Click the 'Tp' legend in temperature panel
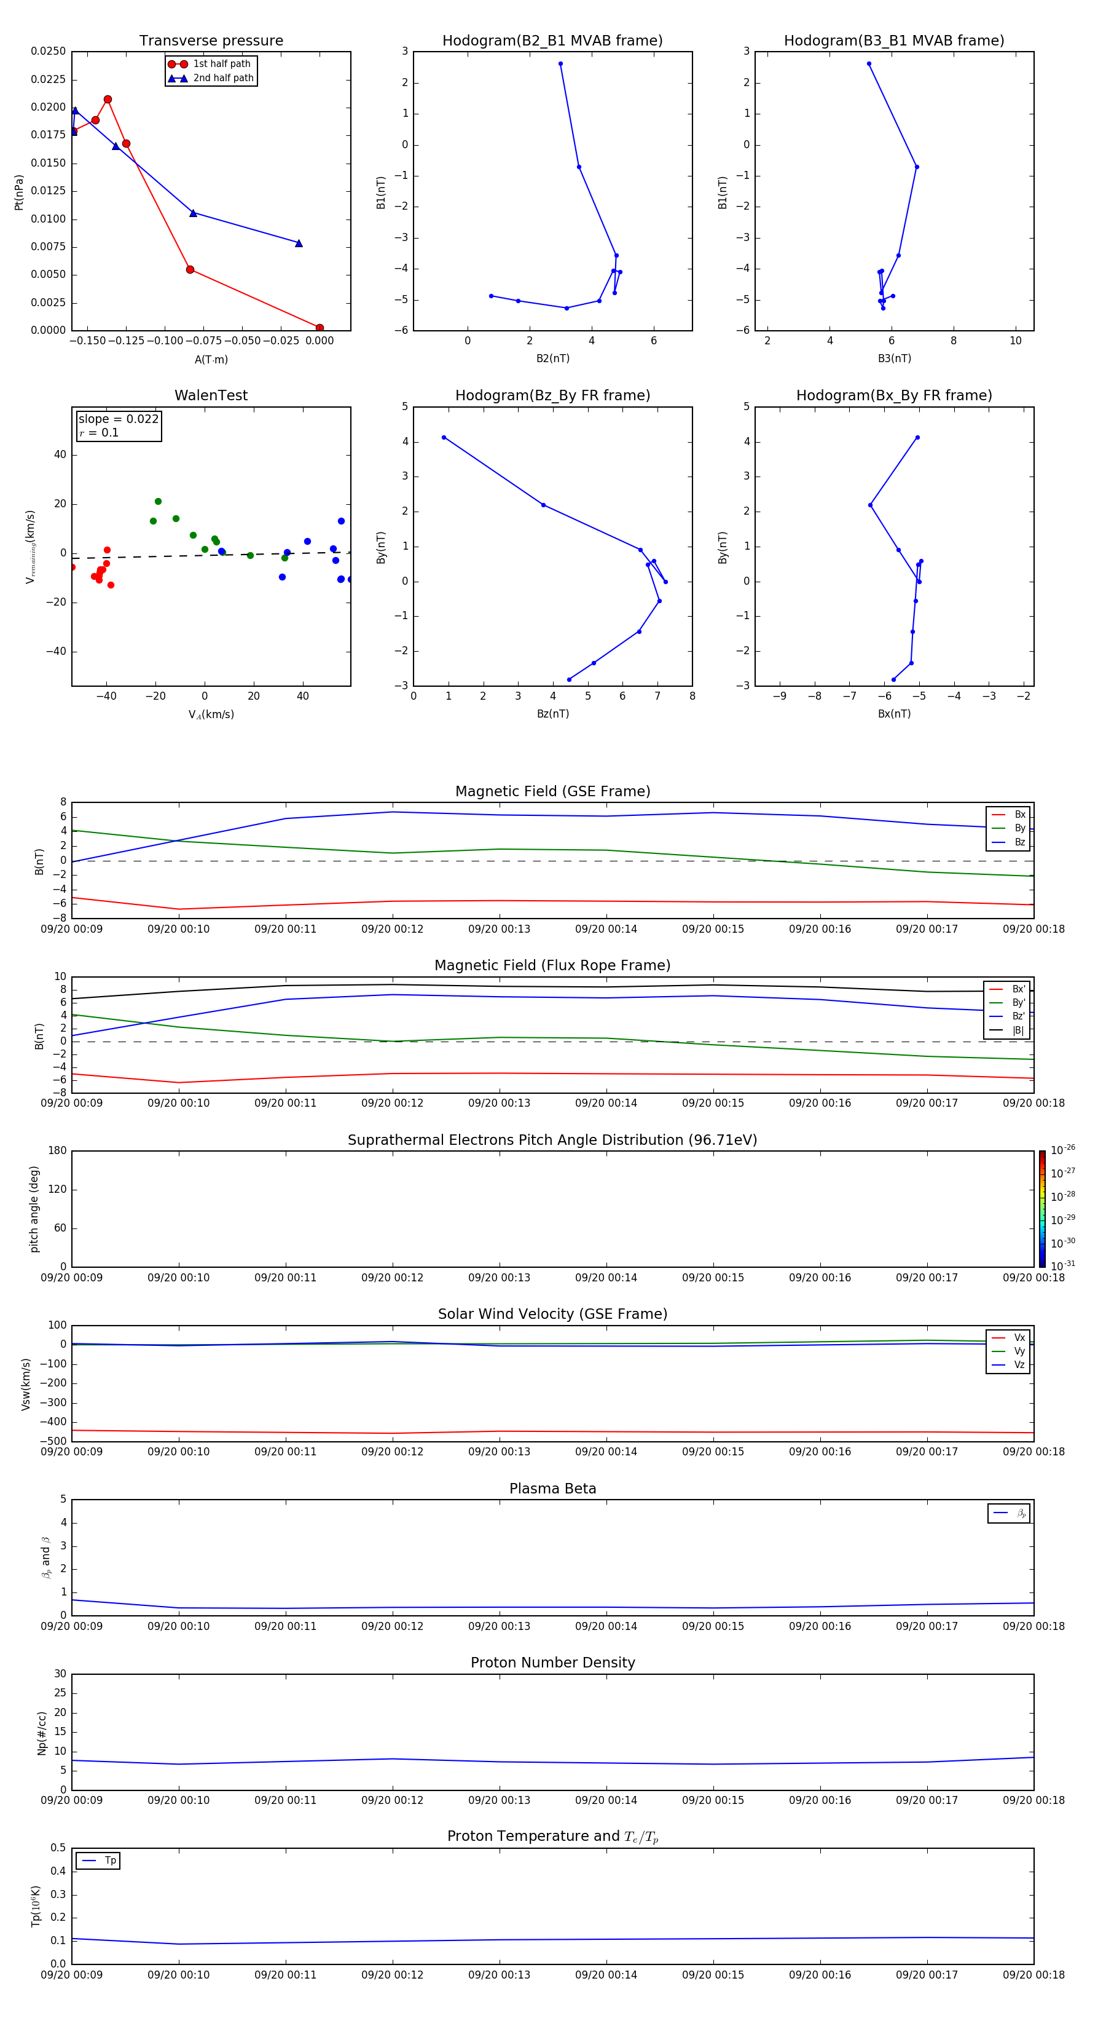1106x2029 pixels. (98, 1861)
